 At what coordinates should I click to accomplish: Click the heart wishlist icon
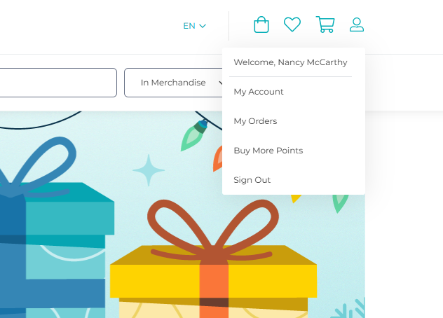point(292,25)
